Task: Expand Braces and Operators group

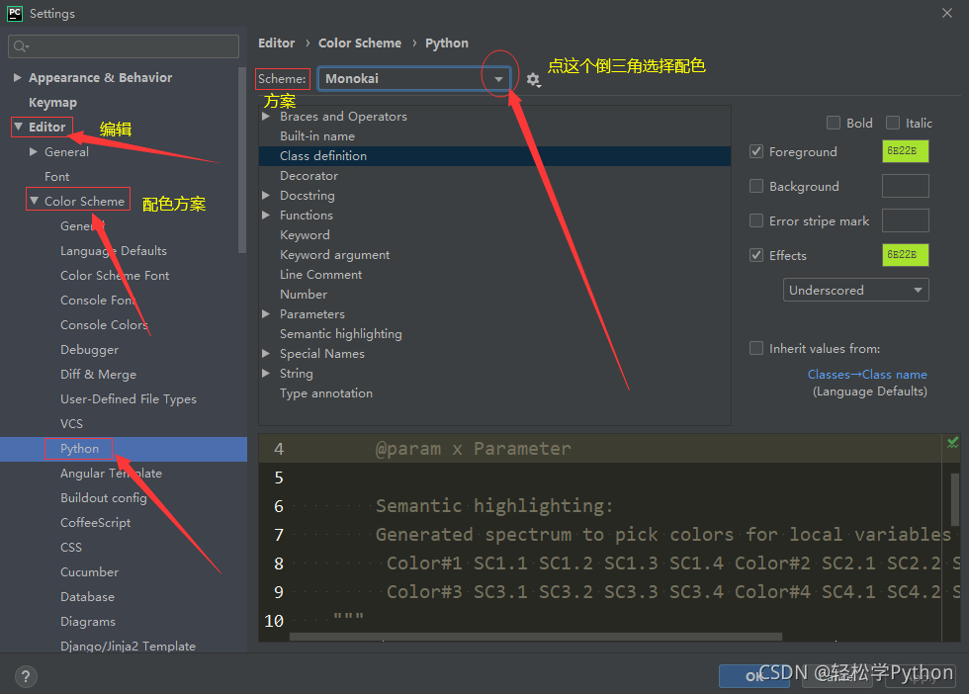Action: pos(266,117)
